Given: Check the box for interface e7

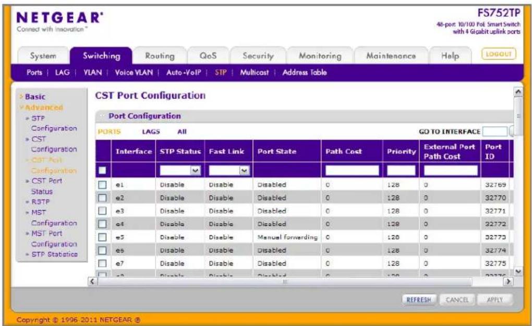Looking at the screenshot, I should (102, 263).
